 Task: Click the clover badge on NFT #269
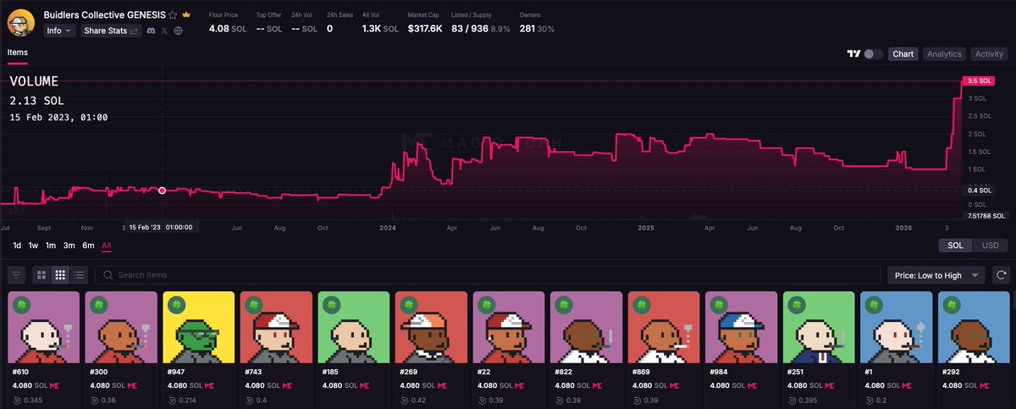point(409,304)
